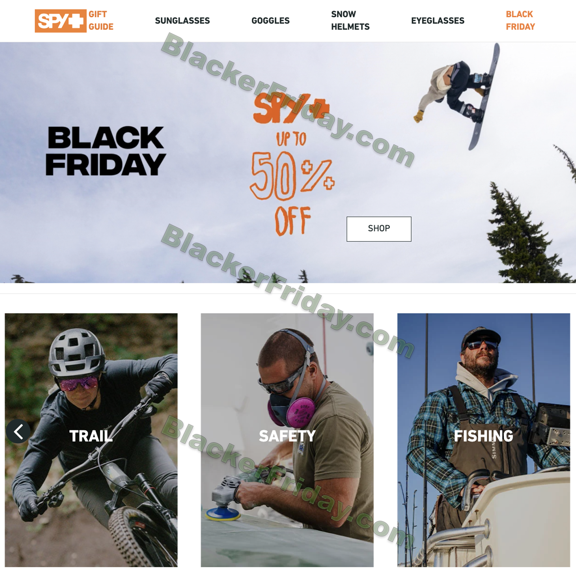Select the Black Friday nav link
This screenshot has height=575, width=576.
pyautogui.click(x=520, y=20)
